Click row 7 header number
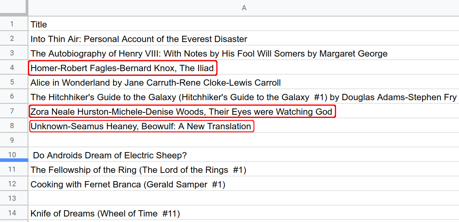The width and height of the screenshot is (459, 222). (12, 111)
